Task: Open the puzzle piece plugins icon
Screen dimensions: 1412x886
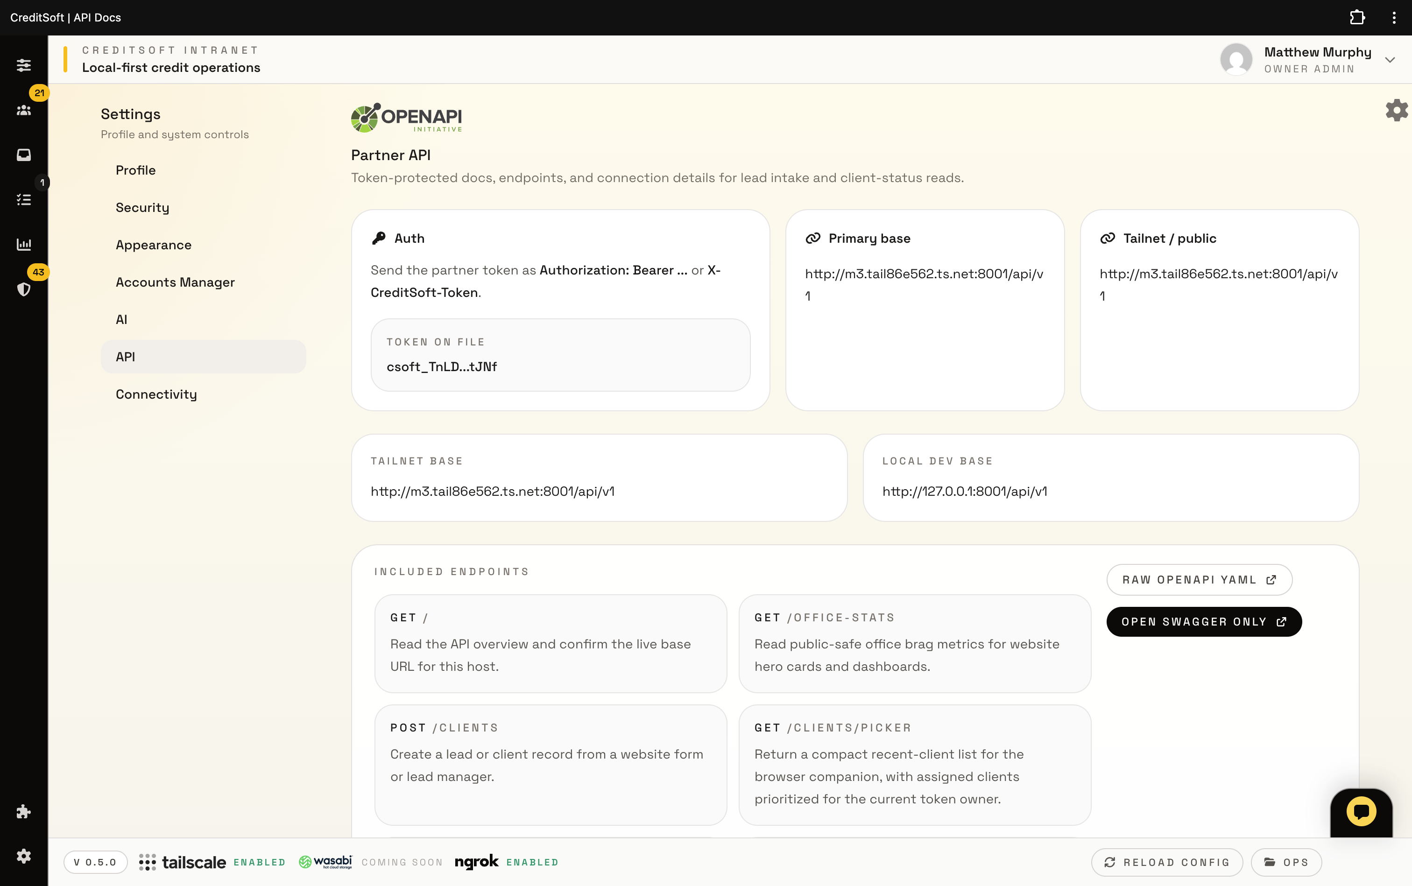Action: pos(23,812)
